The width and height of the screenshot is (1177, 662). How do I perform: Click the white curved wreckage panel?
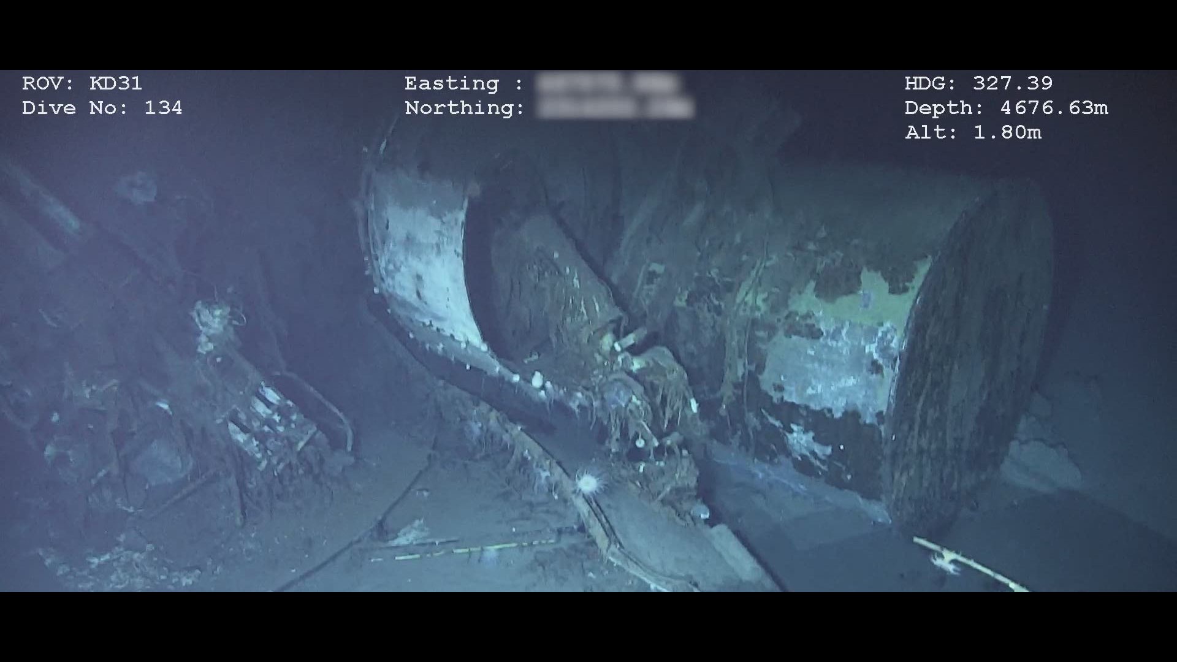click(423, 257)
